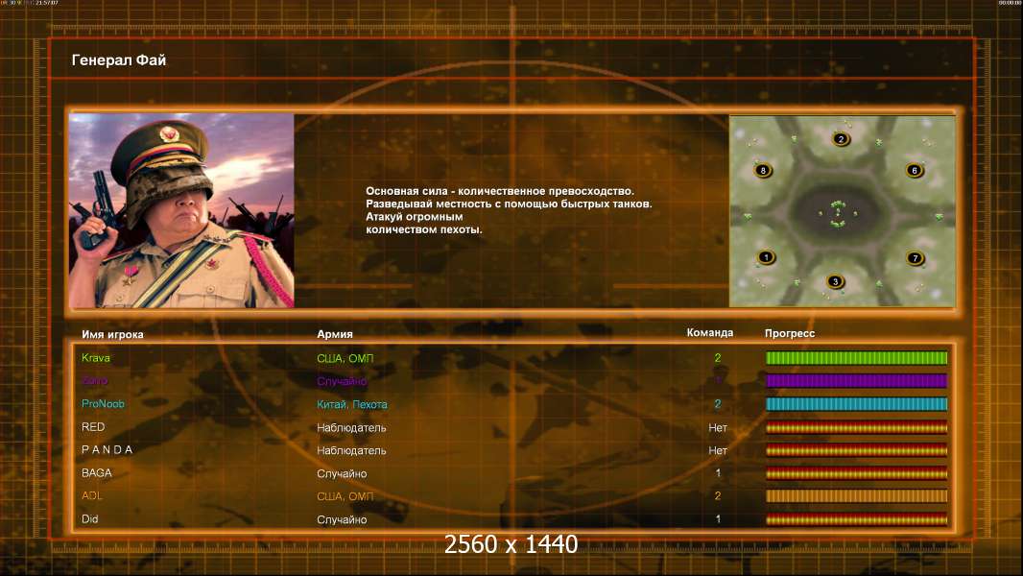Click the title 'Генерал Фай'
The width and height of the screenshot is (1023, 576).
(x=119, y=60)
